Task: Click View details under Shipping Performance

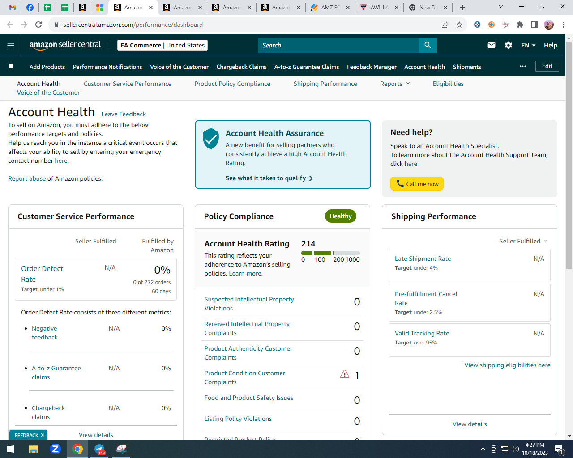Action: [x=470, y=424]
